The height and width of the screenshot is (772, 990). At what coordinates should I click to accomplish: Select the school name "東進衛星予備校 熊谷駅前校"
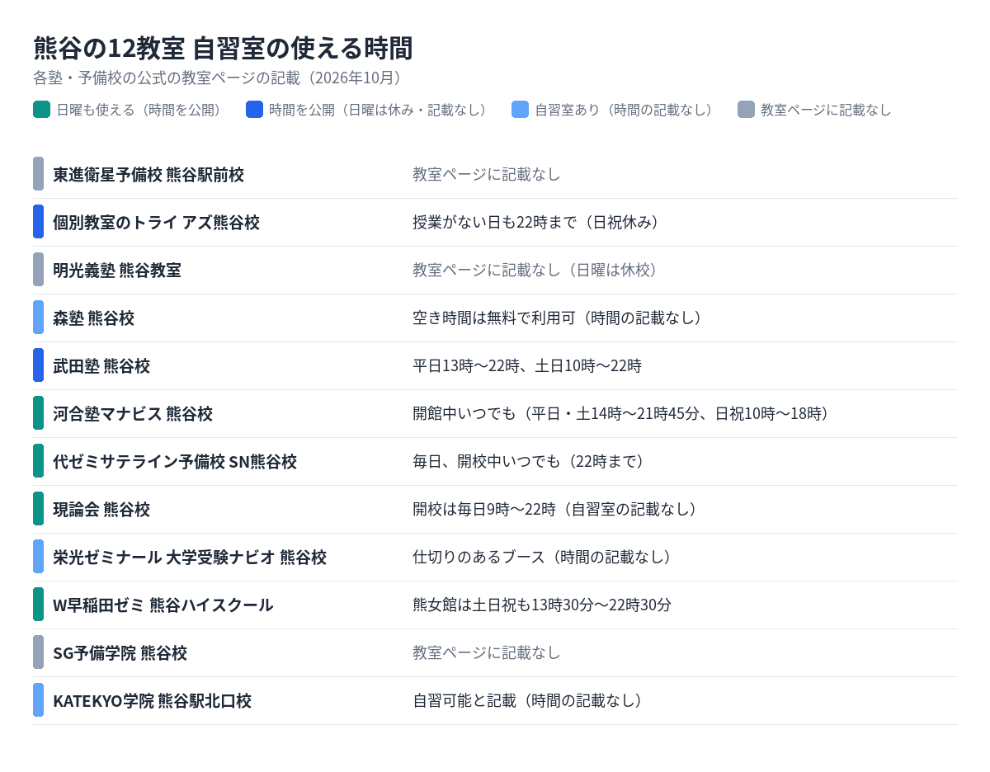148,174
